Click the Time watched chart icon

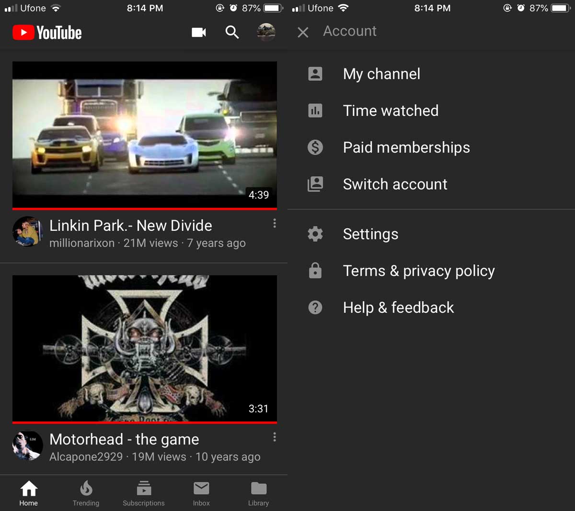[x=315, y=111]
